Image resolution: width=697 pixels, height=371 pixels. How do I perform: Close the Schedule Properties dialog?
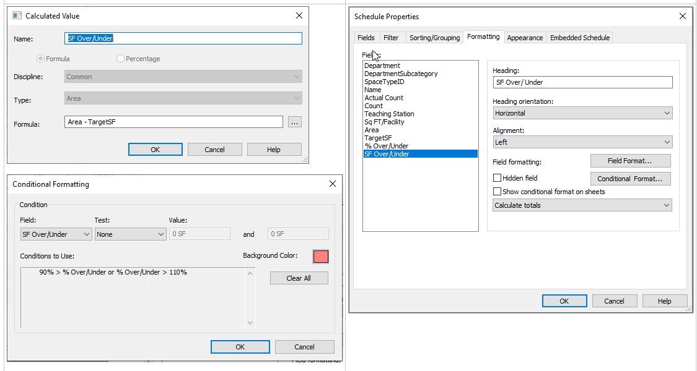pos(683,17)
